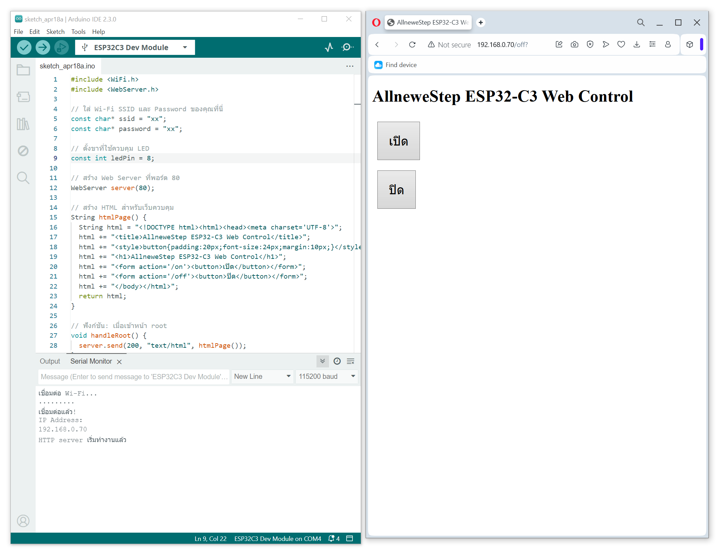This screenshot has height=552, width=716.
Task: Click the Serial Monitor message input field
Action: (134, 376)
